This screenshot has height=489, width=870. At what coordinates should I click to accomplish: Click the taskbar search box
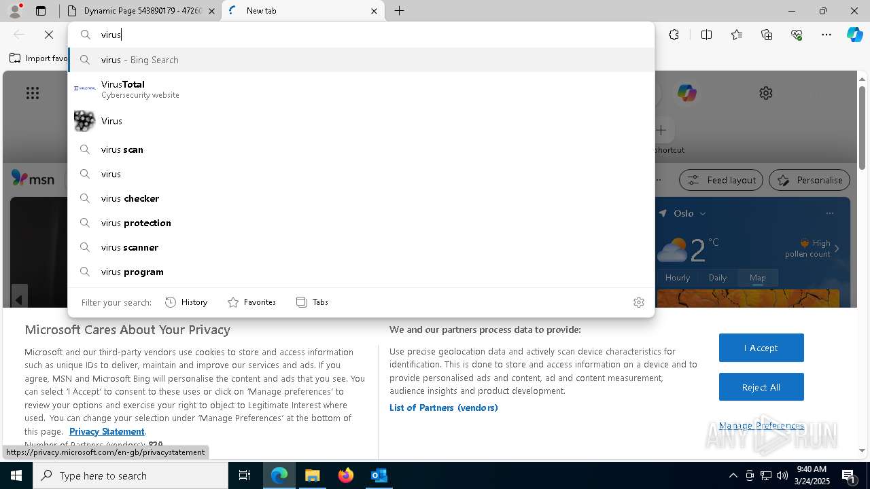click(130, 475)
